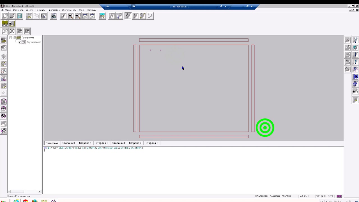Open the Файл menu
359x202 pixels.
tap(8, 10)
